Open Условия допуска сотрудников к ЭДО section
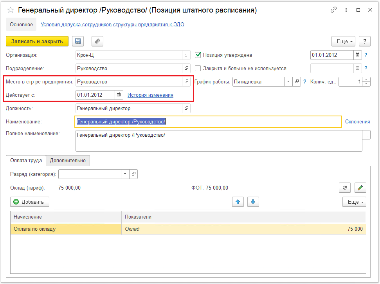The width and height of the screenshot is (380, 284). click(x=112, y=25)
